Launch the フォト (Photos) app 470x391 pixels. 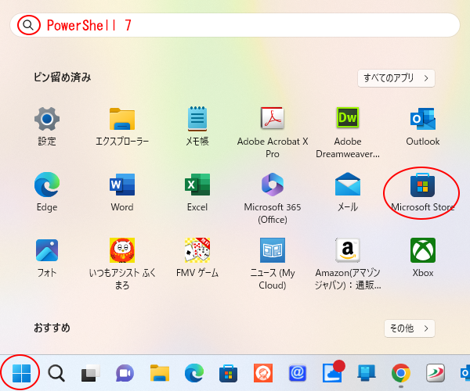pyautogui.click(x=47, y=257)
